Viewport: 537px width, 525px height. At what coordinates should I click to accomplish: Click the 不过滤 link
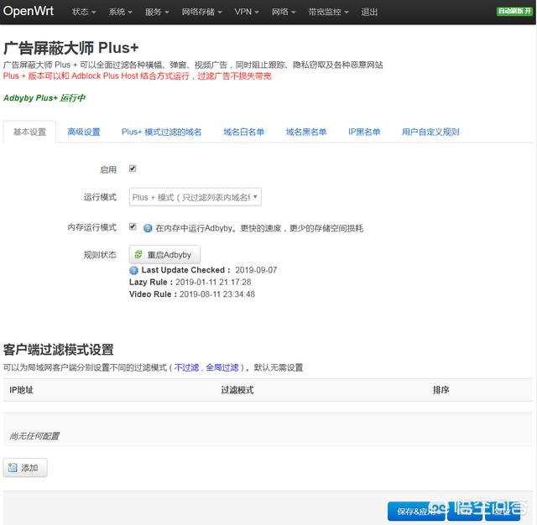click(186, 367)
